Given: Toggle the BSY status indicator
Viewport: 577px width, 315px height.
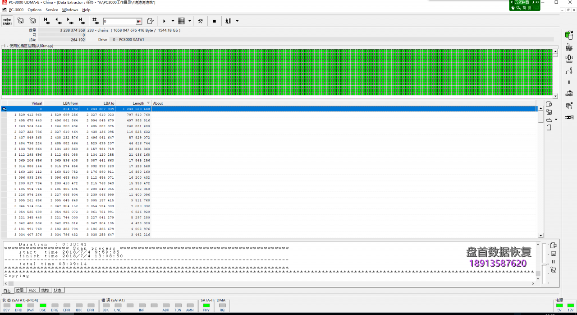Looking at the screenshot, I should (7, 306).
